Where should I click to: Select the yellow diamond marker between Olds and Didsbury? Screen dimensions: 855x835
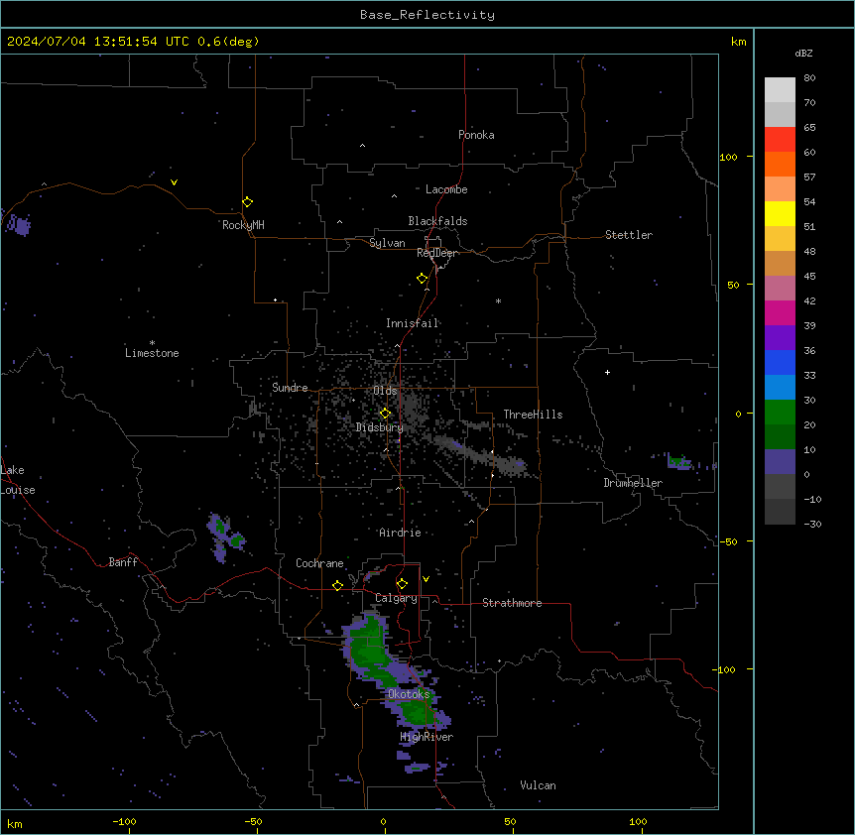pyautogui.click(x=385, y=414)
